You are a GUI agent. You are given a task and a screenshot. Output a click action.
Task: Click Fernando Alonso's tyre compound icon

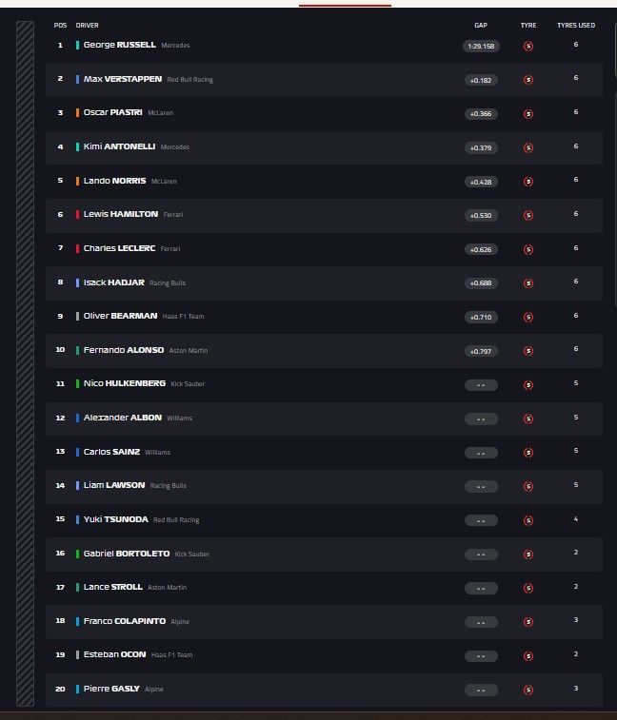point(528,351)
